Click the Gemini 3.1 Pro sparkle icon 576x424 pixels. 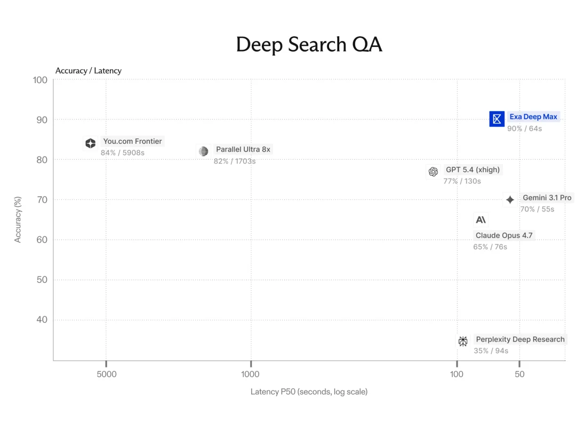[510, 200]
